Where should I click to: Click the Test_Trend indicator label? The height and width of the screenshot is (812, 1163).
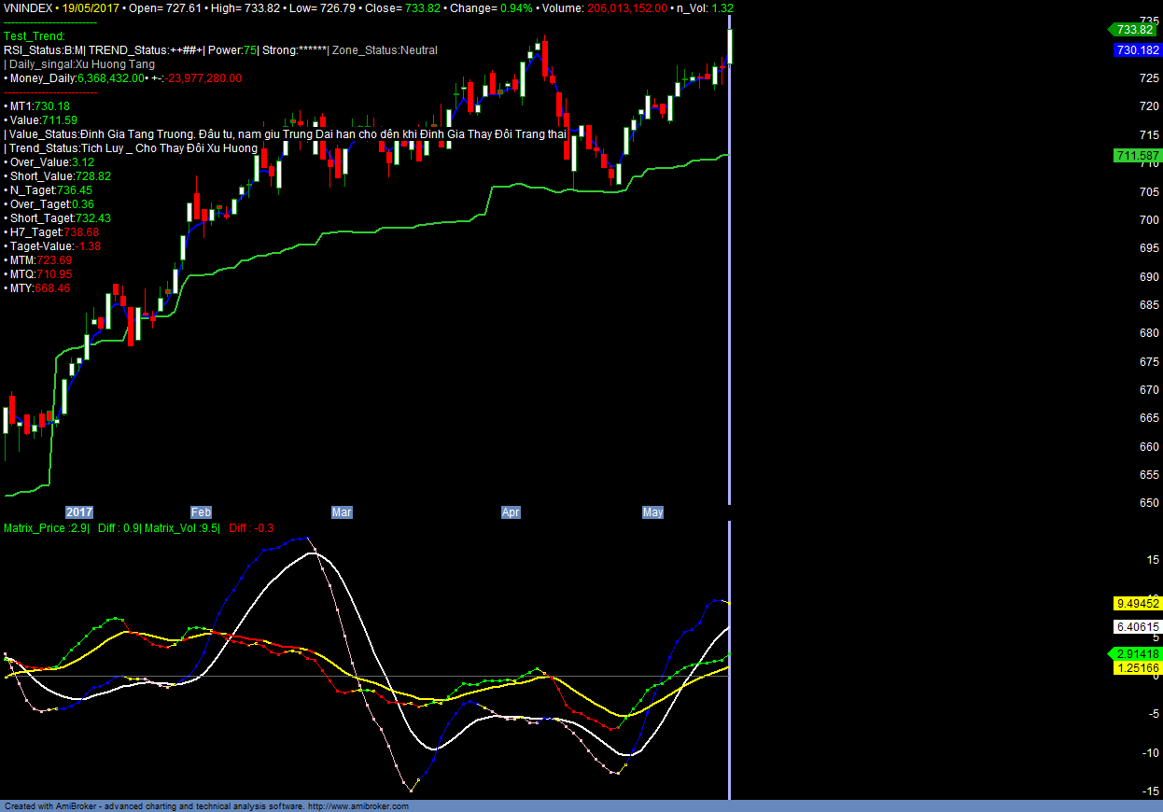coord(35,35)
